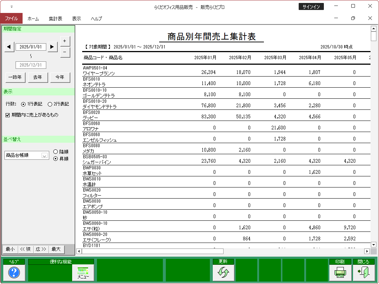Viewport: 379px width, 284px height.
Task: Click the start date field 2025/01/01
Action: (x=31, y=47)
